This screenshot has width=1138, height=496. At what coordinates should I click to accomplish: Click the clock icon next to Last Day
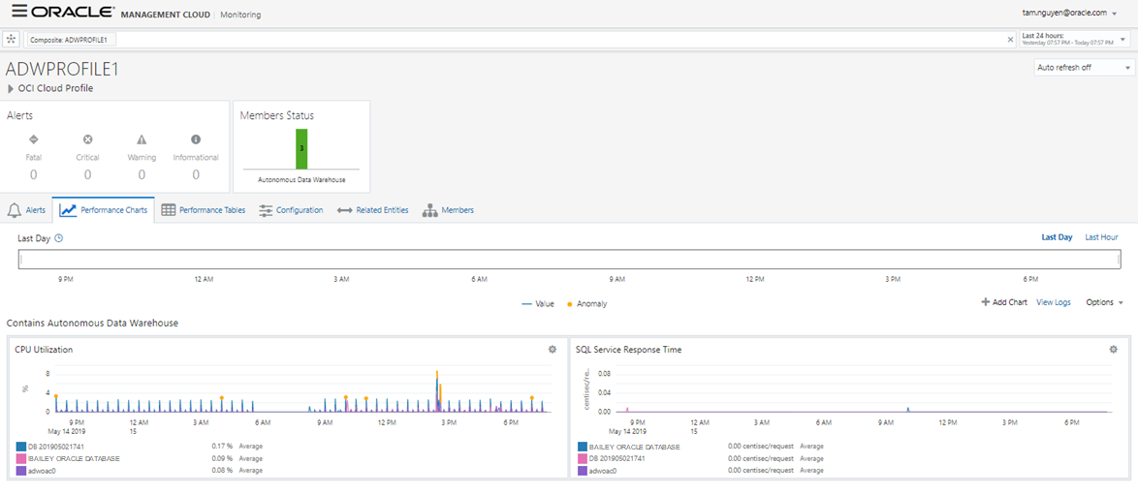tap(58, 237)
